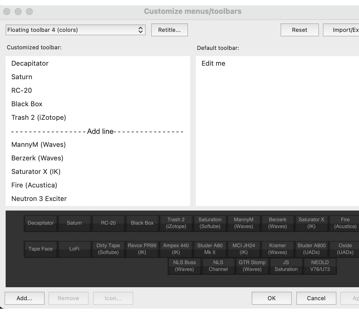Click the Icon... button
This screenshot has width=359, height=314.
click(113, 298)
